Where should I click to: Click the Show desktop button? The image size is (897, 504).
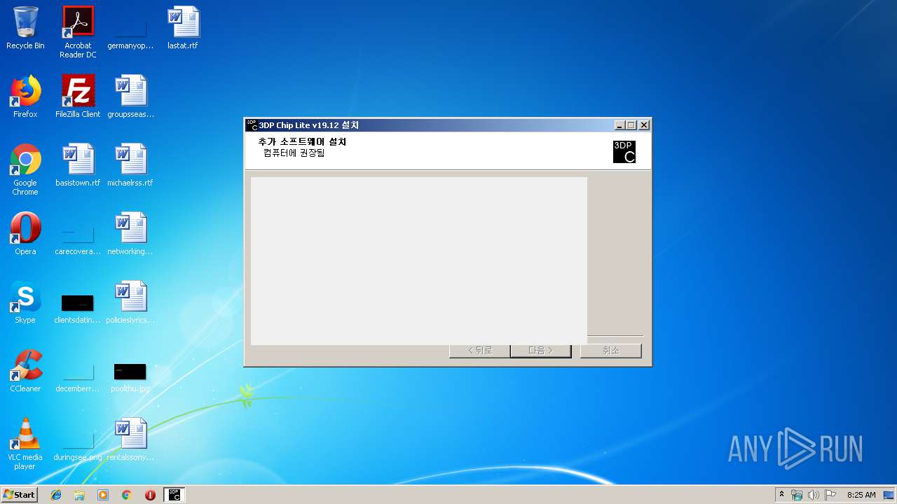click(889, 495)
